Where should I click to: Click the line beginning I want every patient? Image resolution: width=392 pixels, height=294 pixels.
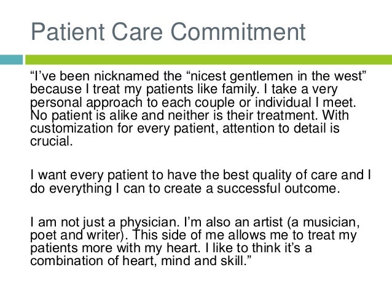(200, 175)
